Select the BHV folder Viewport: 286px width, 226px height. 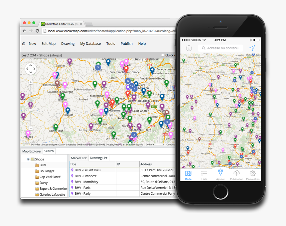(x=41, y=165)
